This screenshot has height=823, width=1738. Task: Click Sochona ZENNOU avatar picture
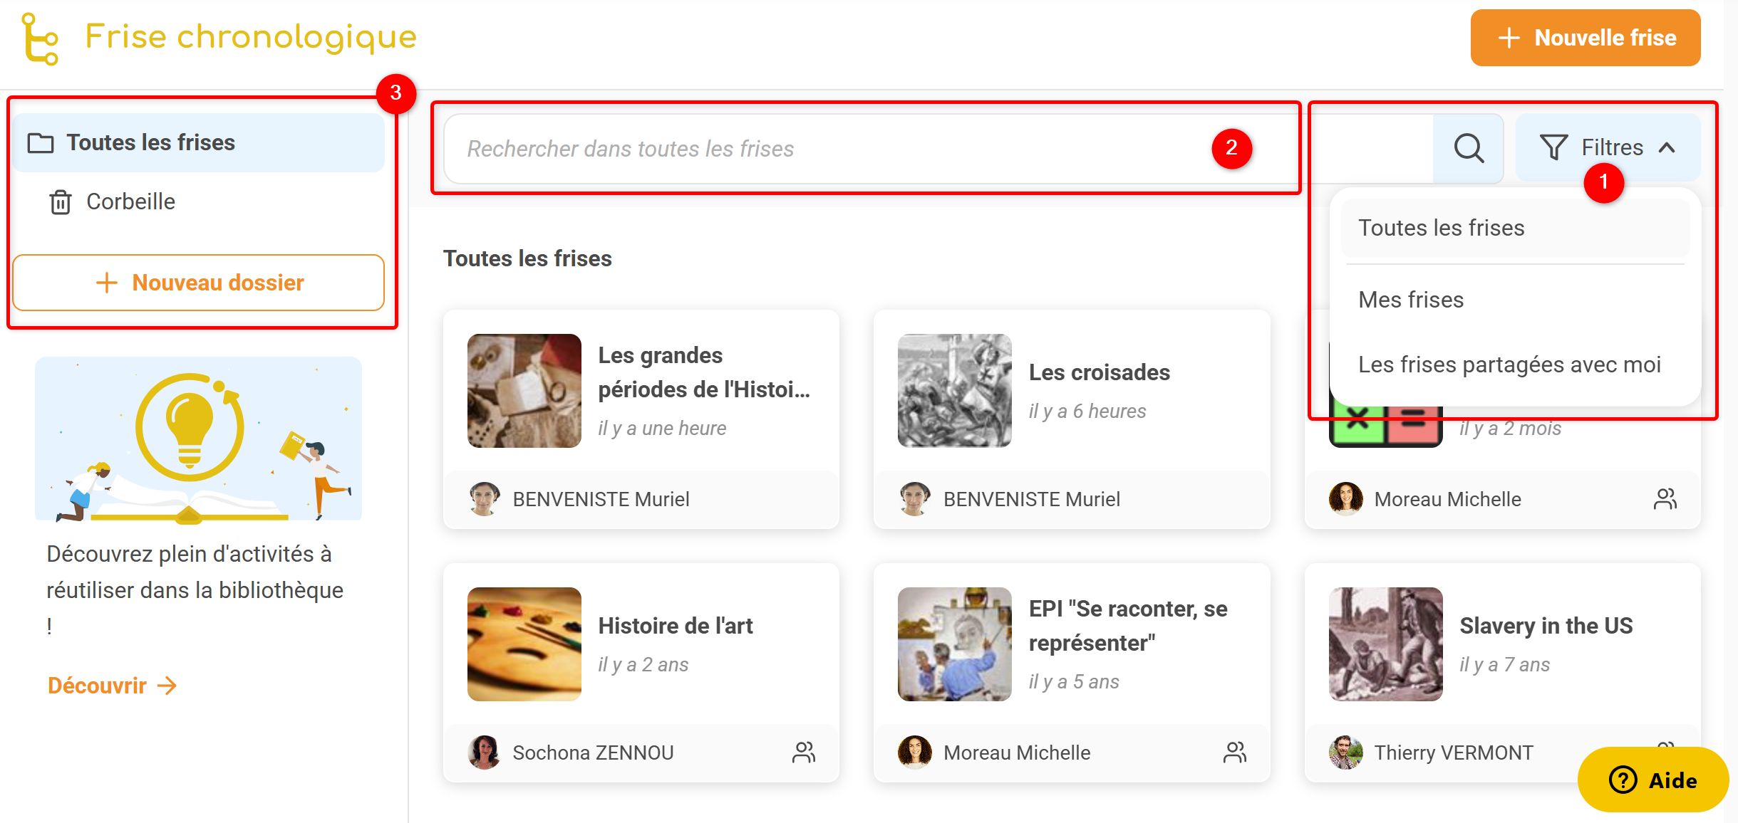point(485,753)
